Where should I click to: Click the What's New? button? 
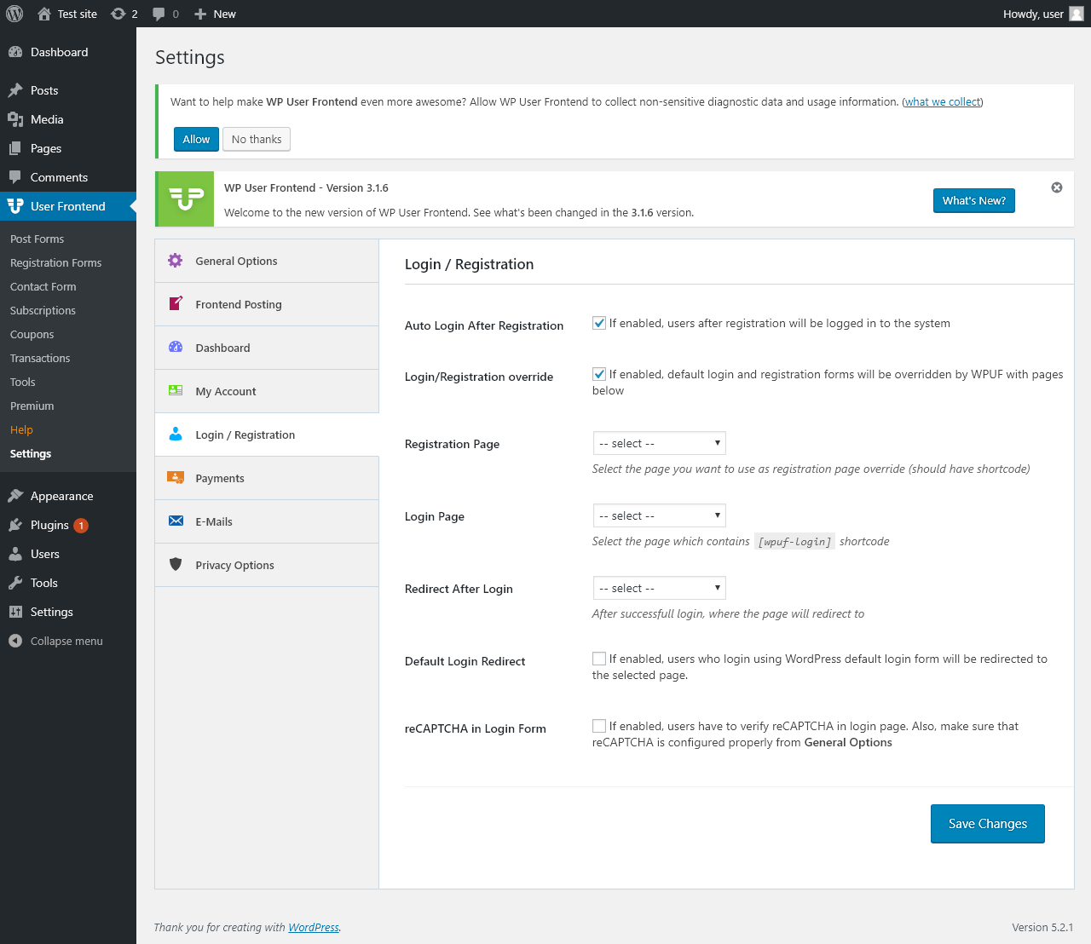974,200
